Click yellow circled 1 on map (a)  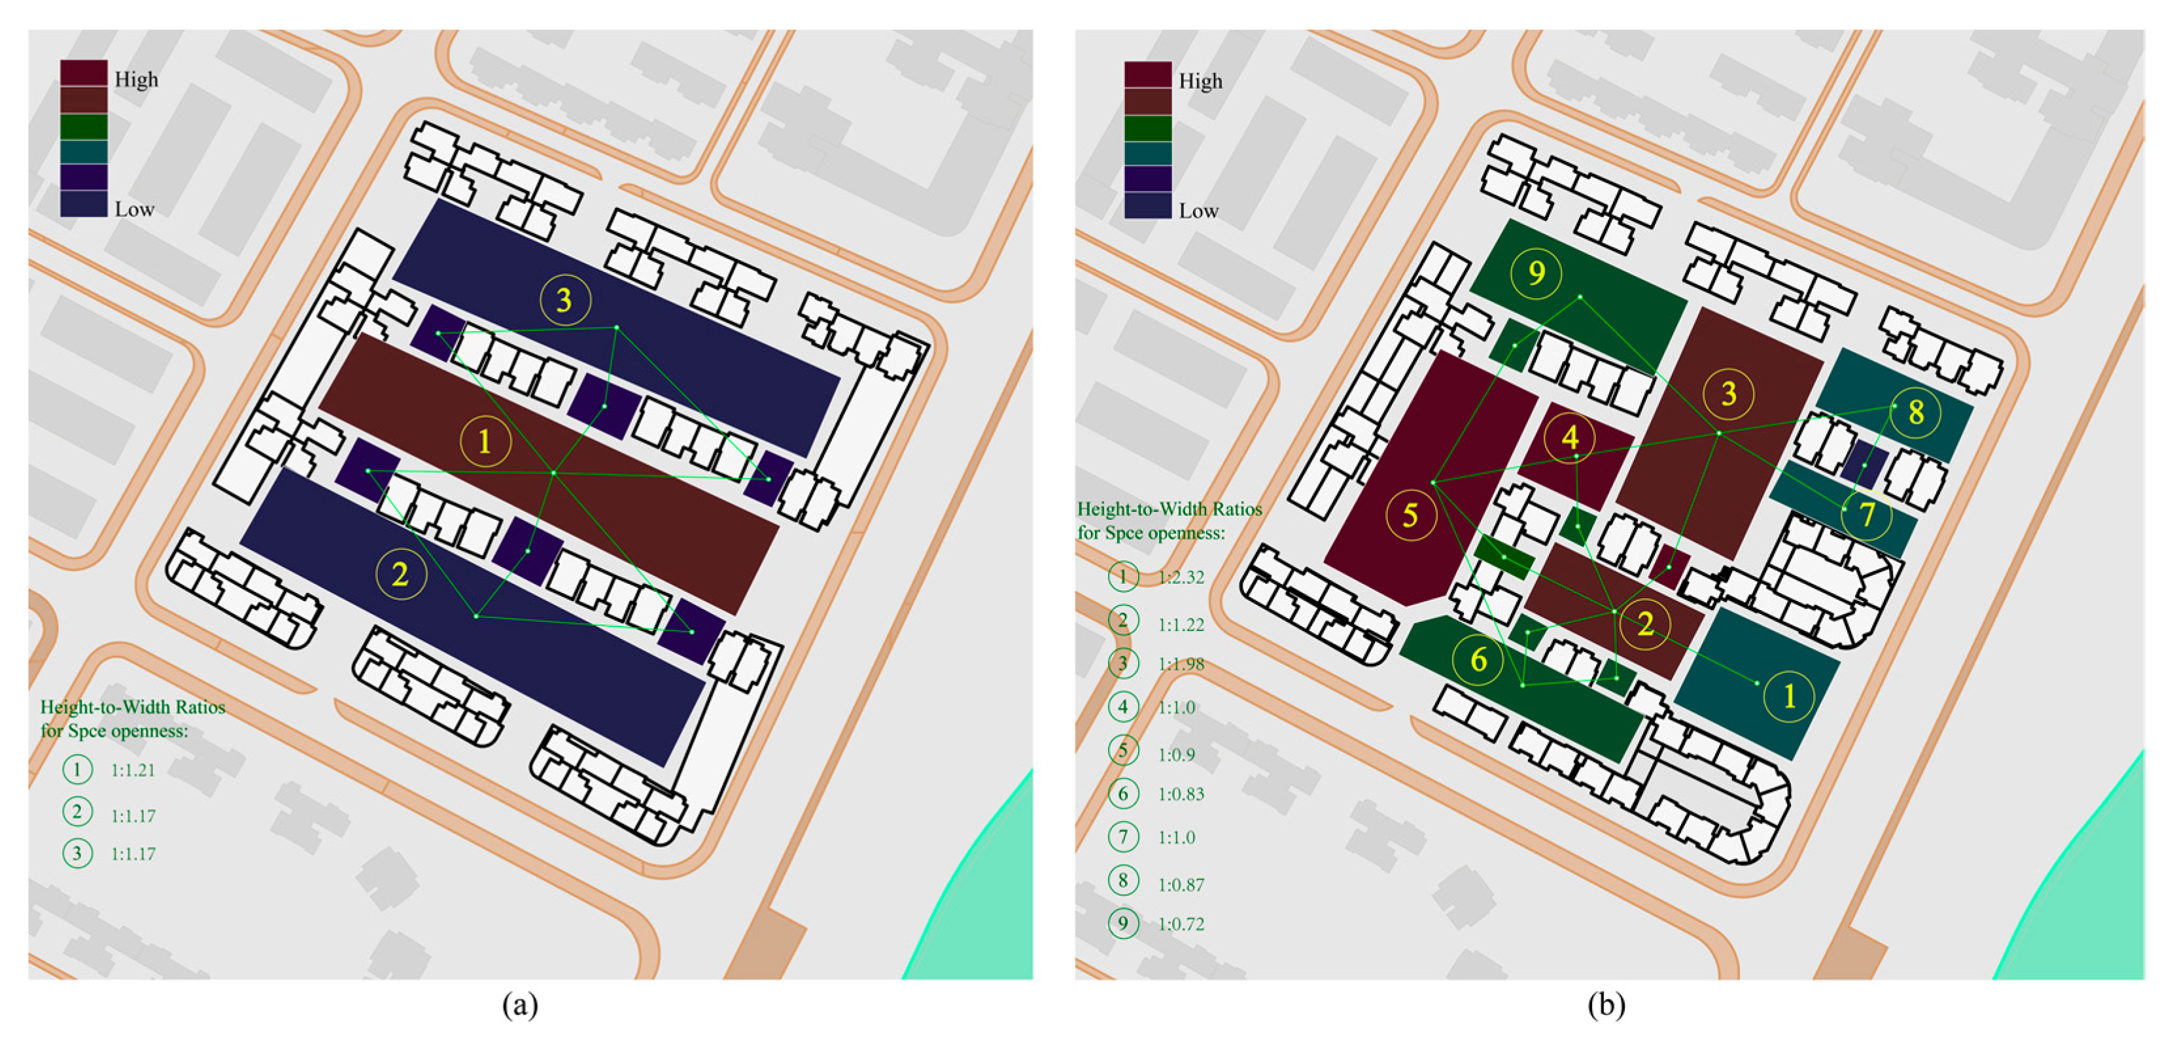485,441
